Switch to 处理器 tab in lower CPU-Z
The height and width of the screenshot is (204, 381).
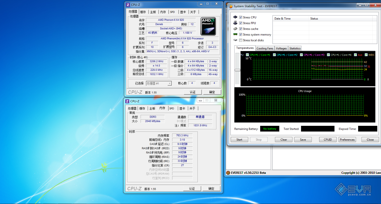[x=132, y=108]
